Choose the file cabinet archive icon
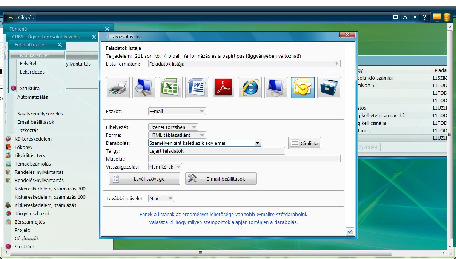Viewport: 456px width, 259px height. click(x=329, y=87)
